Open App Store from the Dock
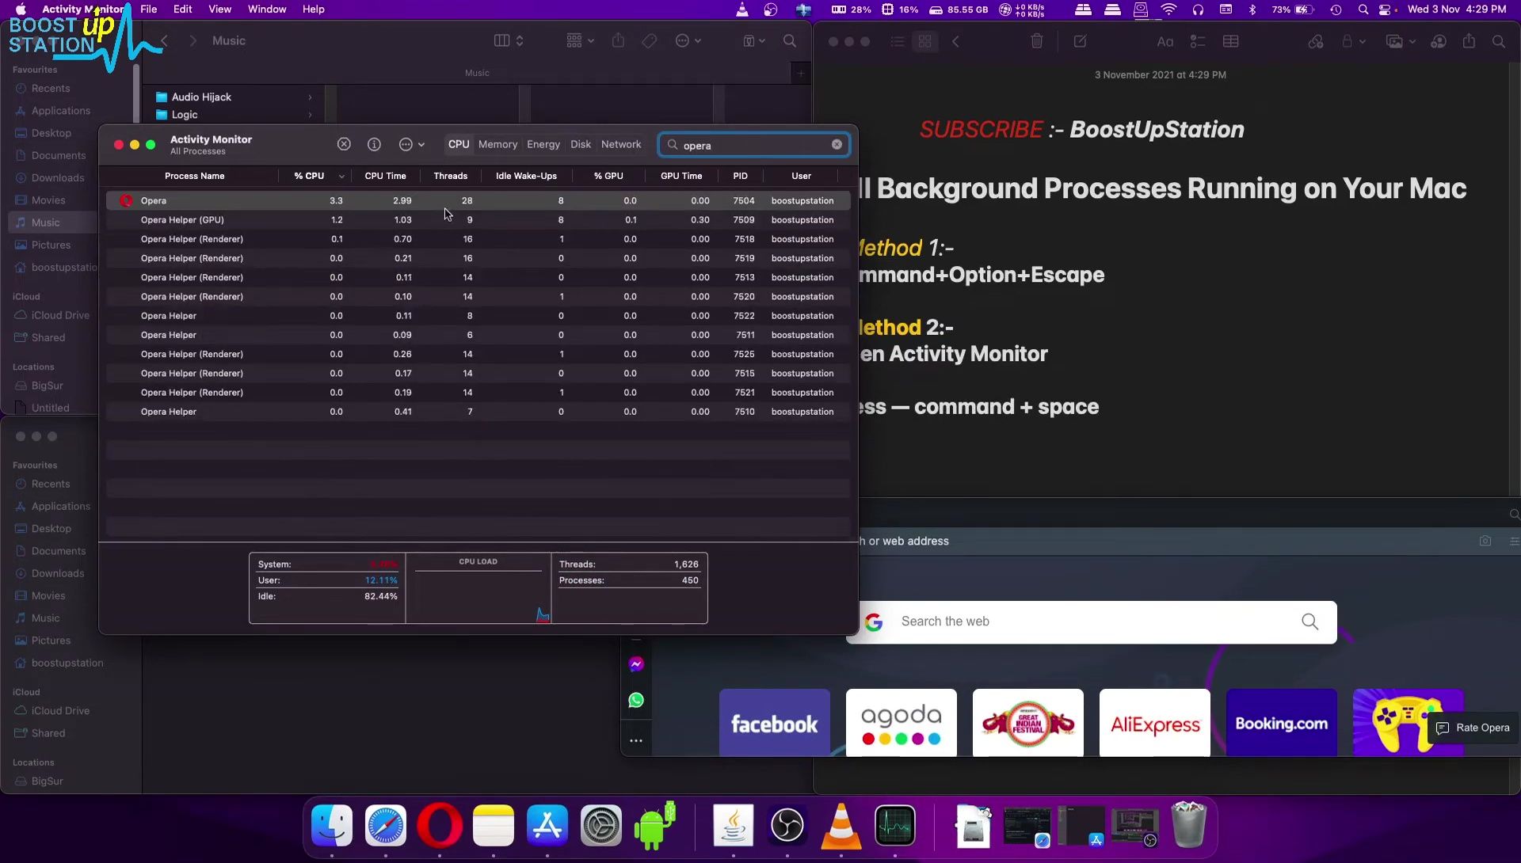 [547, 826]
